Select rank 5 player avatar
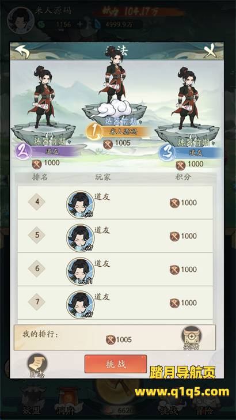 click(80, 238)
